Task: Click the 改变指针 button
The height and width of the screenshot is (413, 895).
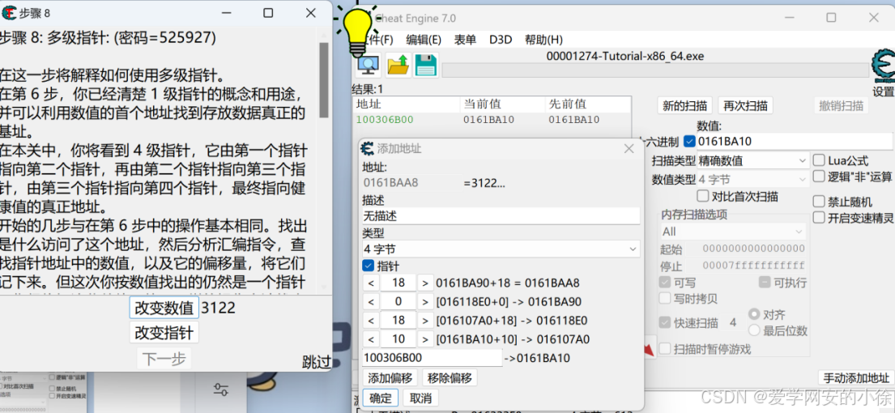Action: [164, 332]
